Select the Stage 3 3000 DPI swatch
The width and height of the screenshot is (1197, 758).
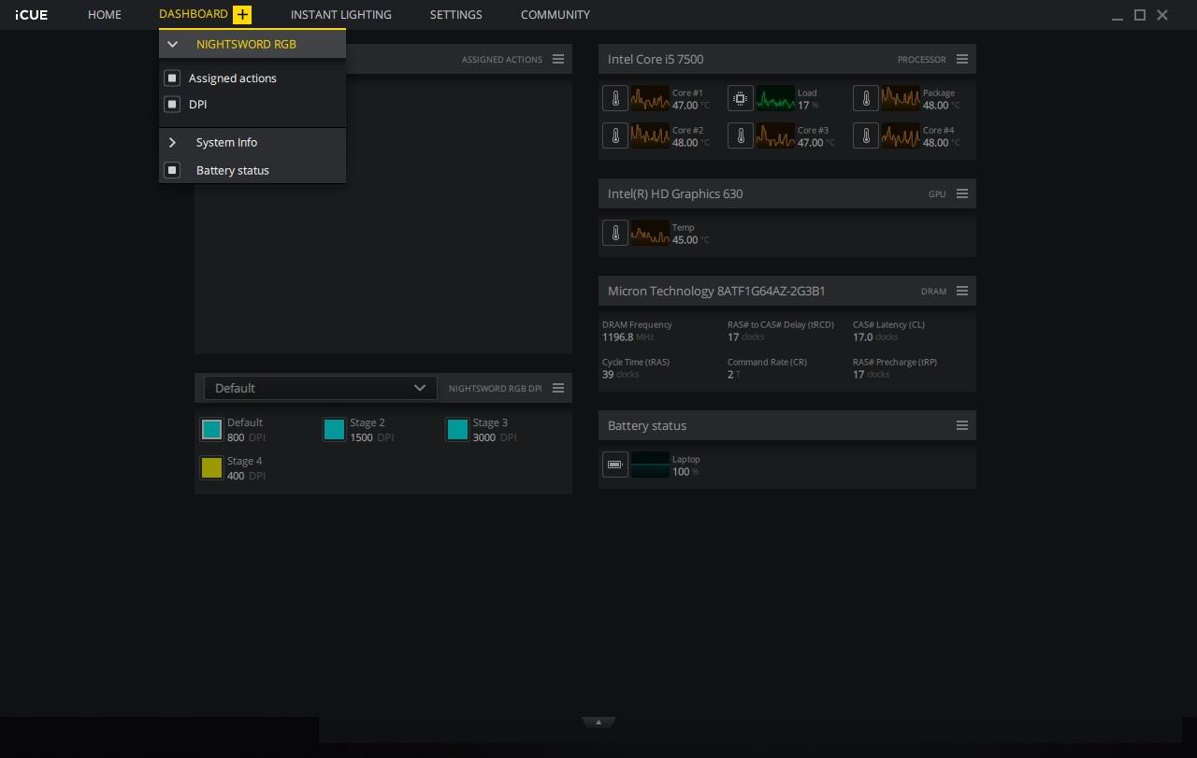(x=457, y=429)
